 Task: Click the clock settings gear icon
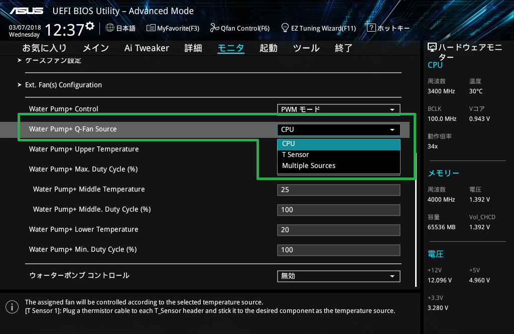point(90,26)
